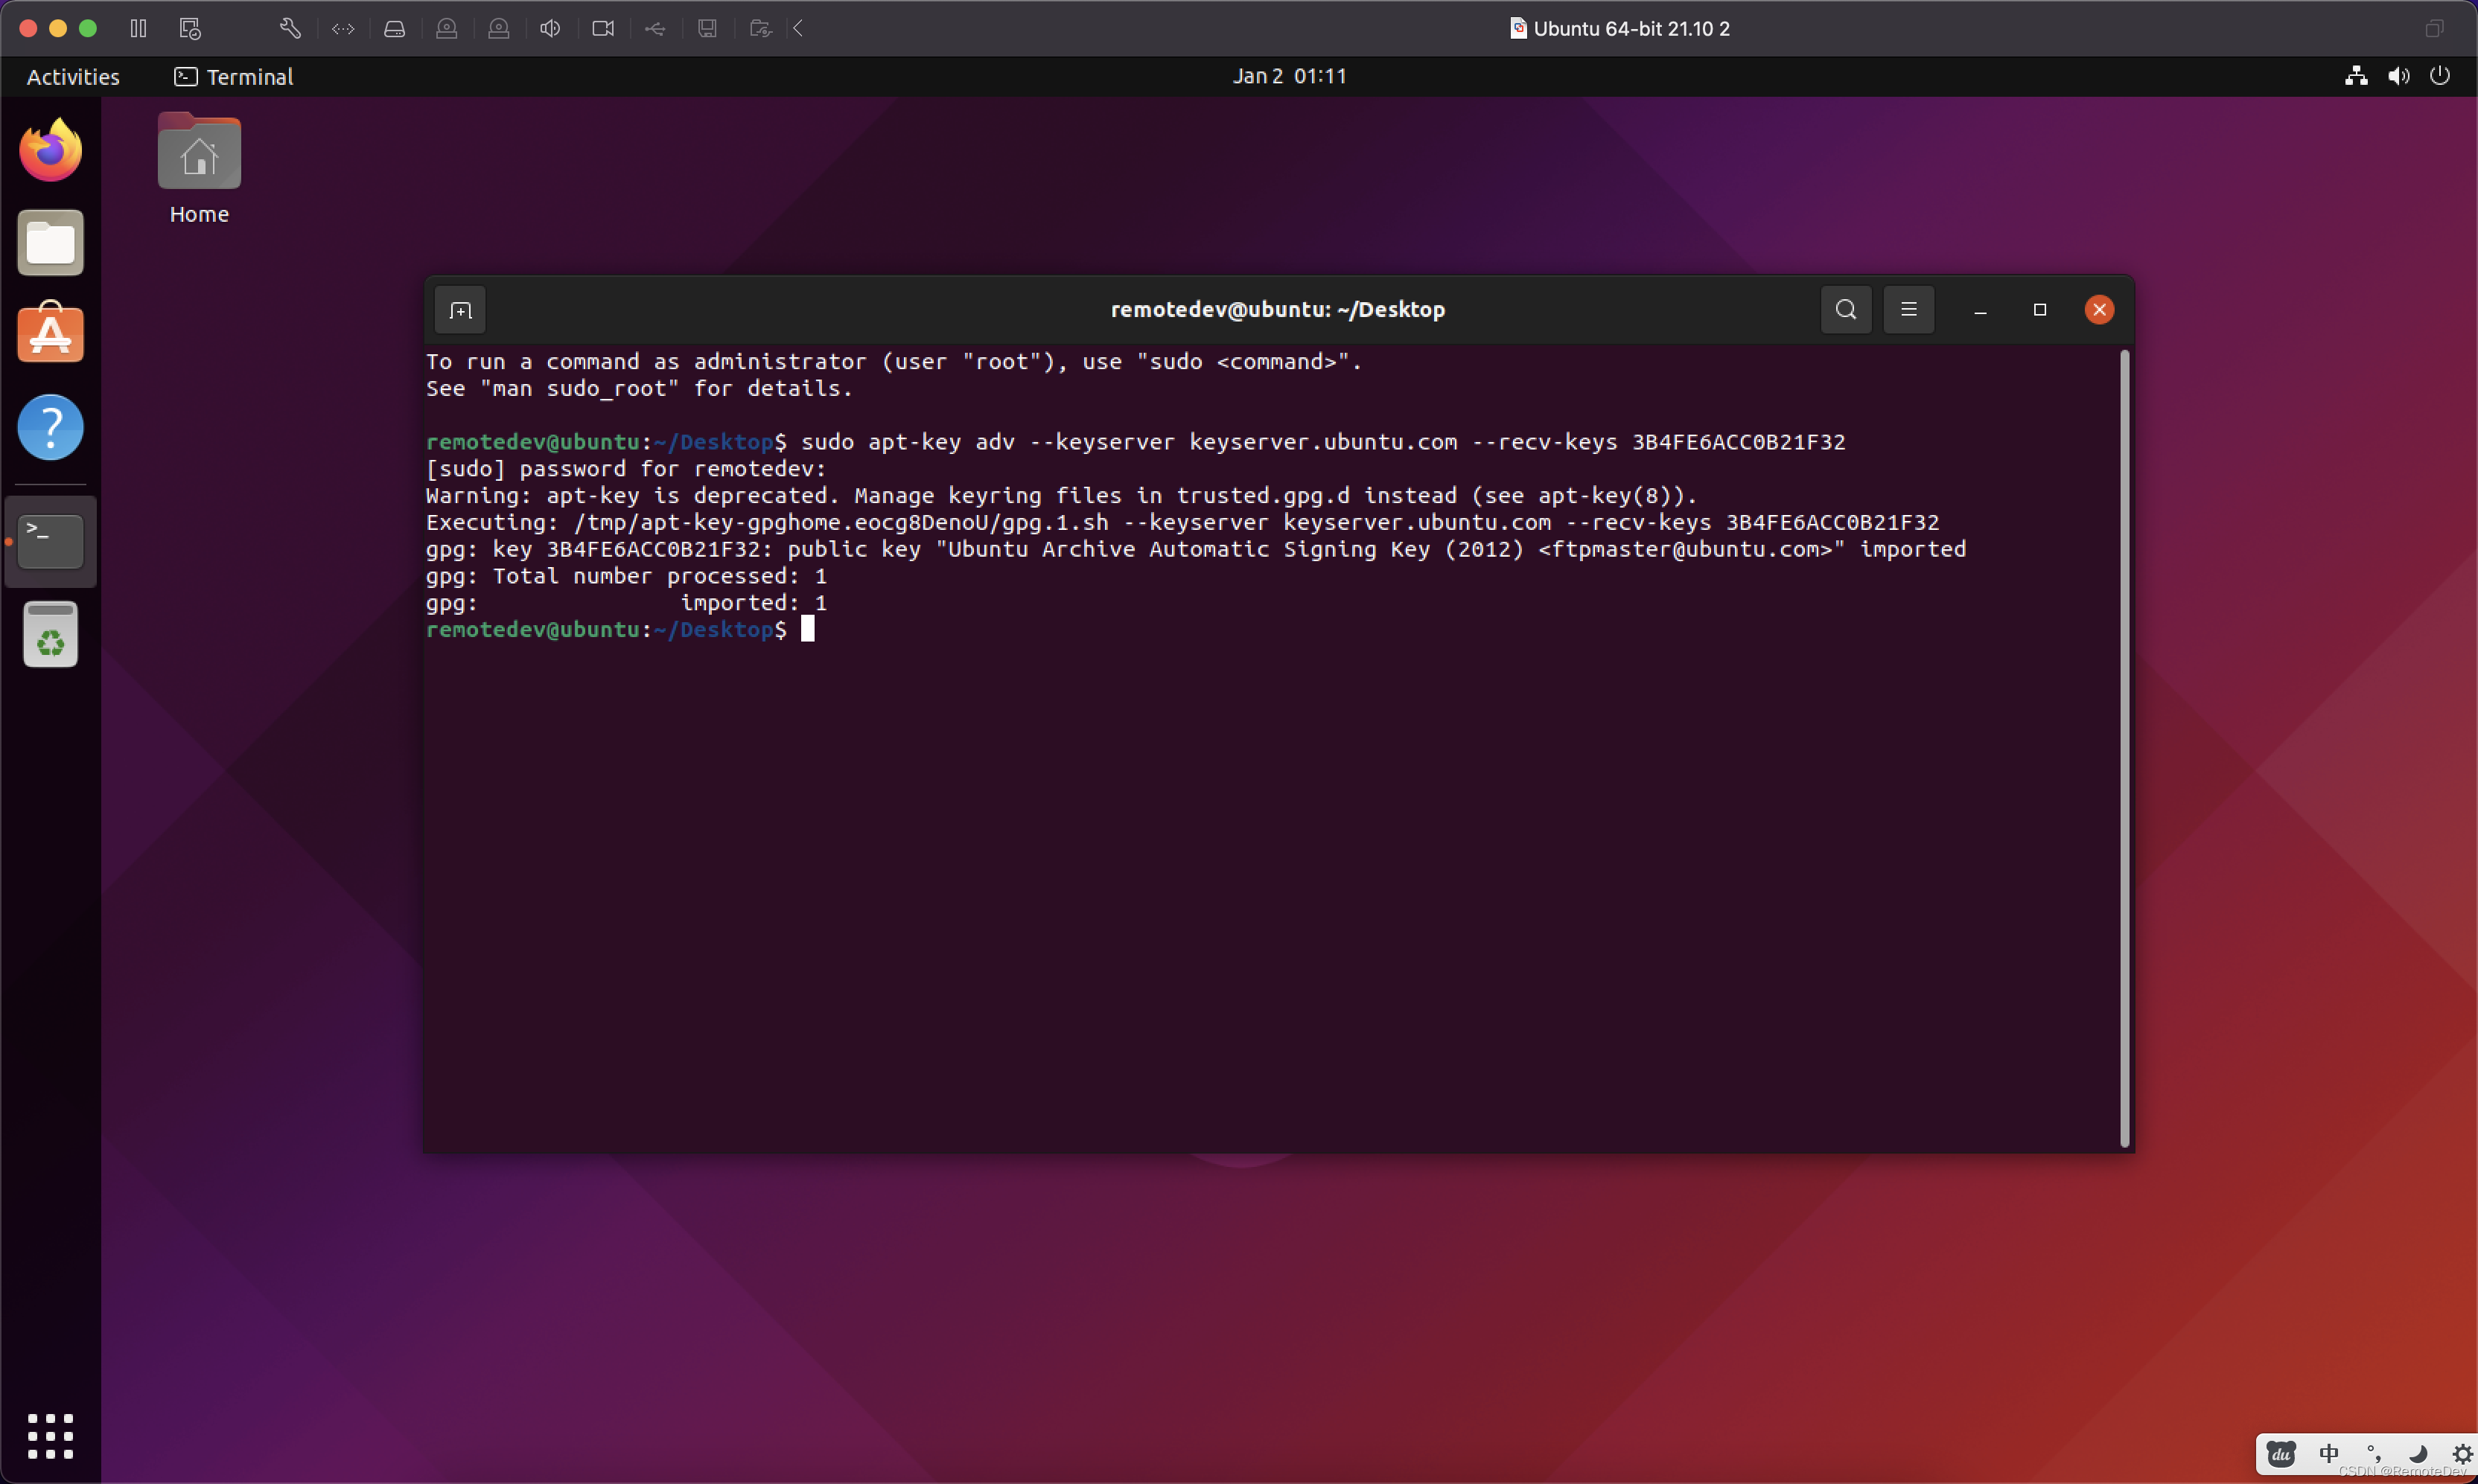
Task: Click the Baidu input method bear icon
Action: point(2281,1453)
